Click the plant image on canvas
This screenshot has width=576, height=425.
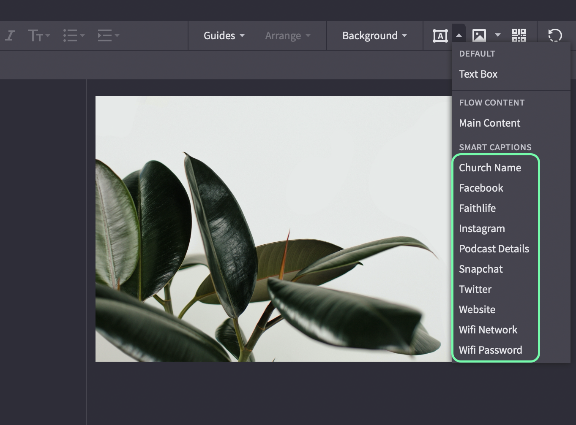click(x=273, y=229)
